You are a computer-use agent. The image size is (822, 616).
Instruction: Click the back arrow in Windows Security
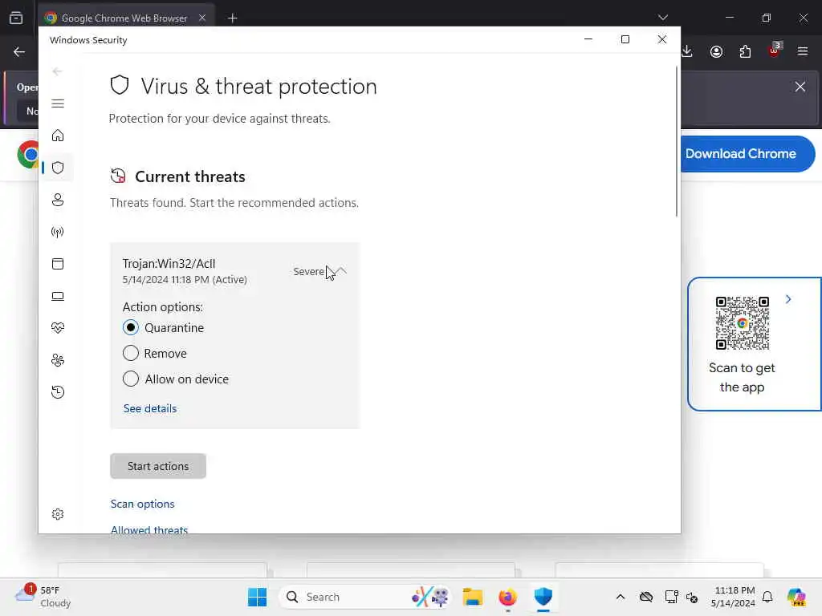[x=57, y=71]
